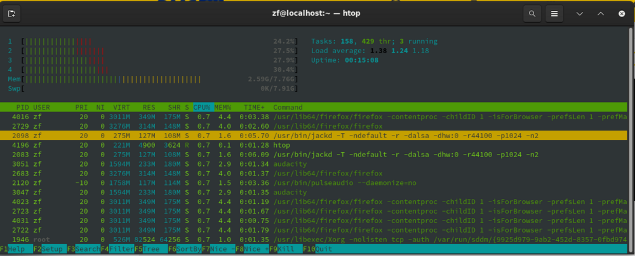Select firefox contentproc row PID 4031

click(315, 221)
